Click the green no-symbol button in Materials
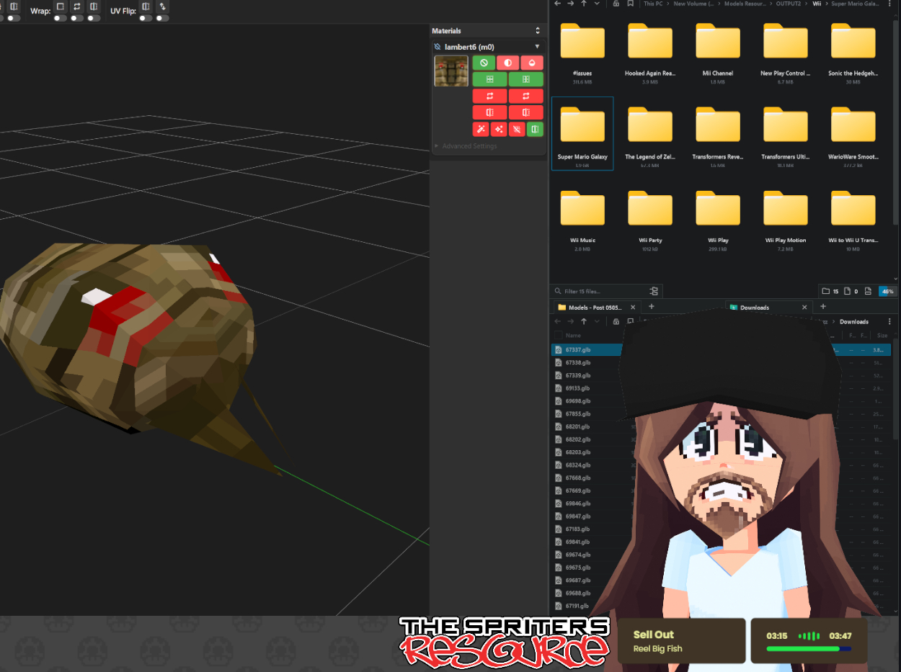This screenshot has height=672, width=901. [x=484, y=63]
